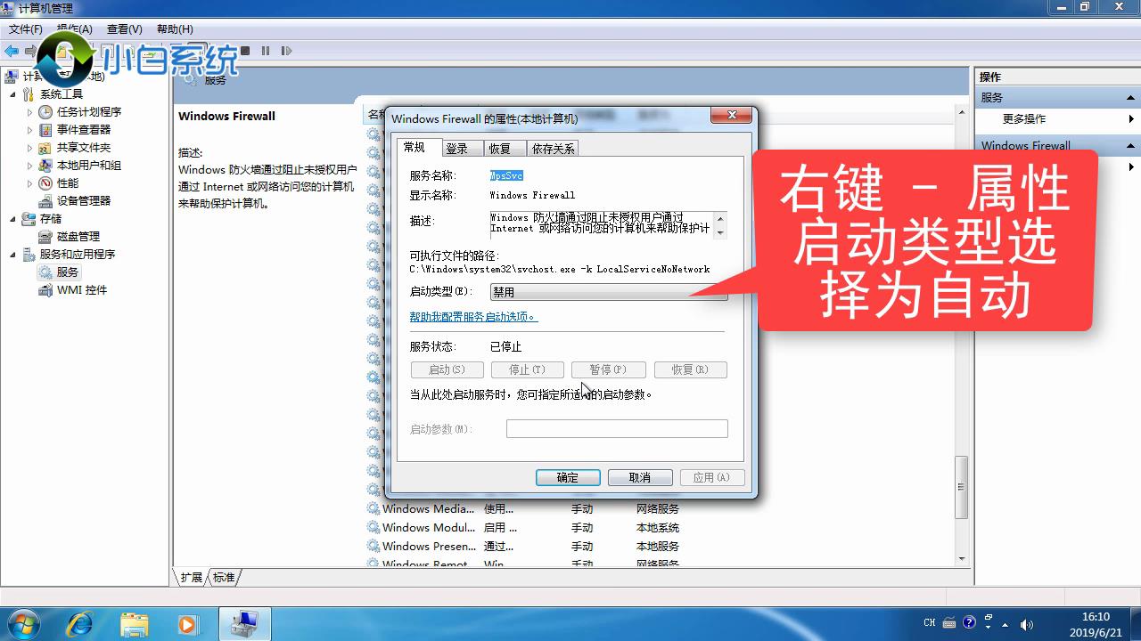Switch to the 扩展 view tab
The height and width of the screenshot is (641, 1141).
(x=191, y=578)
